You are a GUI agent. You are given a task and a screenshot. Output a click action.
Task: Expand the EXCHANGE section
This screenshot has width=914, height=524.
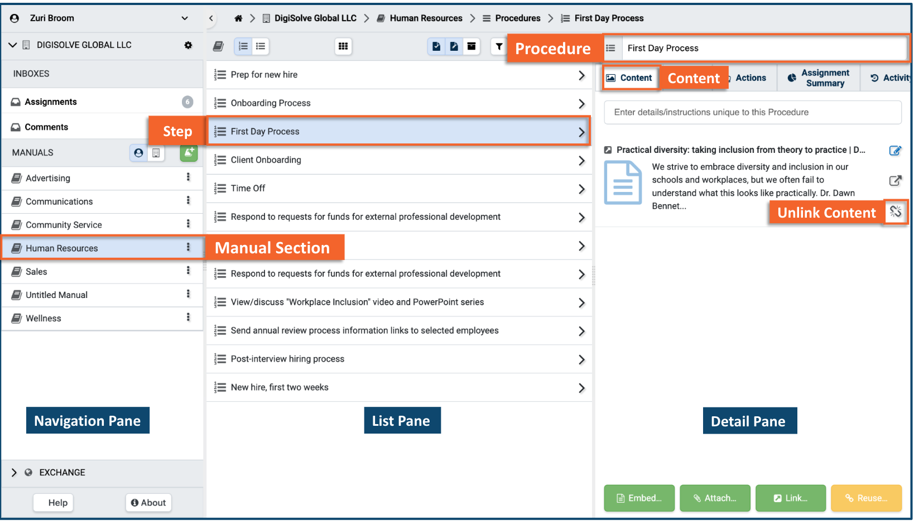tap(14, 473)
